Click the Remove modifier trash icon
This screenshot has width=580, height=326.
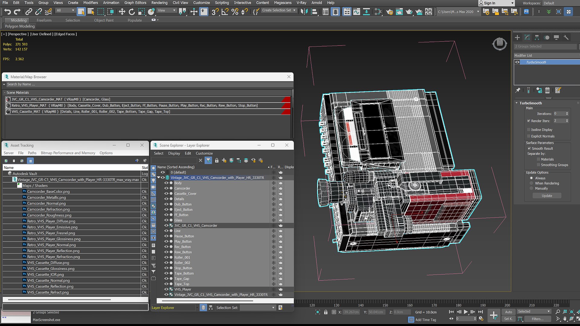547,90
